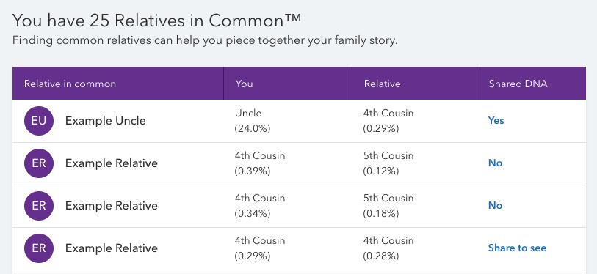597x274 pixels.
Task: Click No link in 5th Cousin 0.12% row
Action: [496, 163]
